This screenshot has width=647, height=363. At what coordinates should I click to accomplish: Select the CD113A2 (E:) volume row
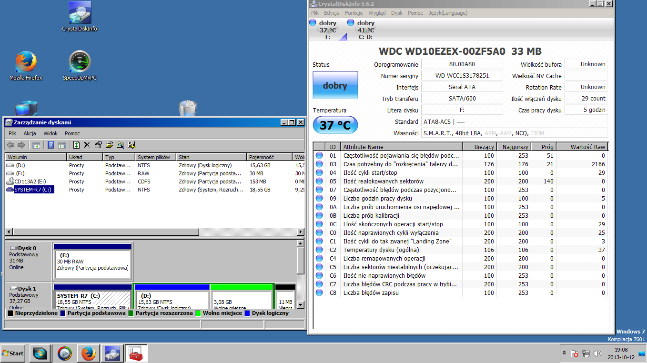pyautogui.click(x=155, y=181)
